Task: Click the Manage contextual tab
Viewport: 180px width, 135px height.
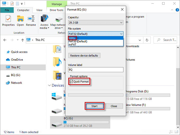Action: pos(57,4)
